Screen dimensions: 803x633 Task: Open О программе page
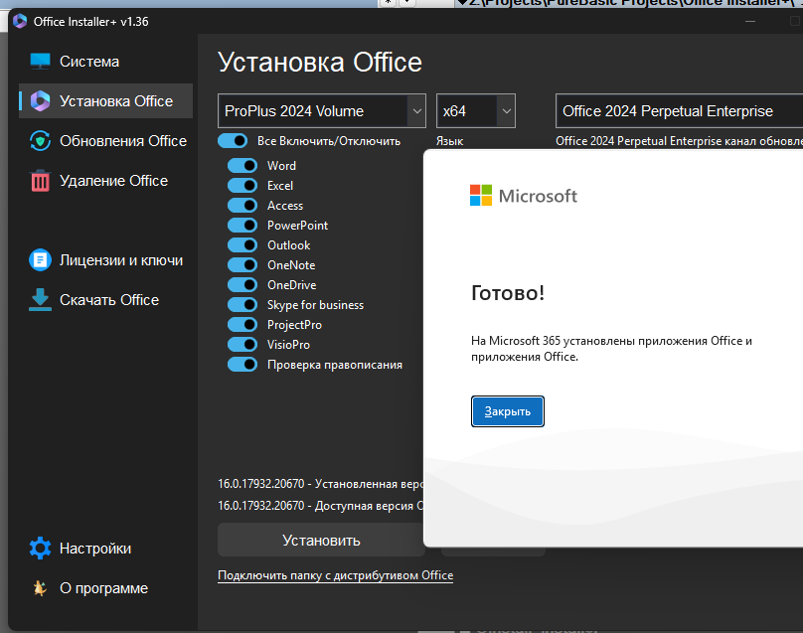tap(105, 588)
